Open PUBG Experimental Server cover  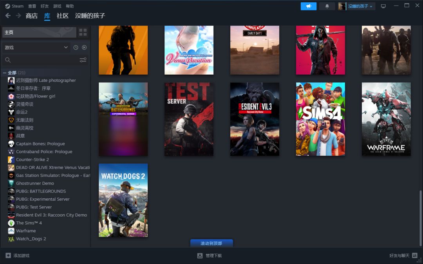[123, 119]
